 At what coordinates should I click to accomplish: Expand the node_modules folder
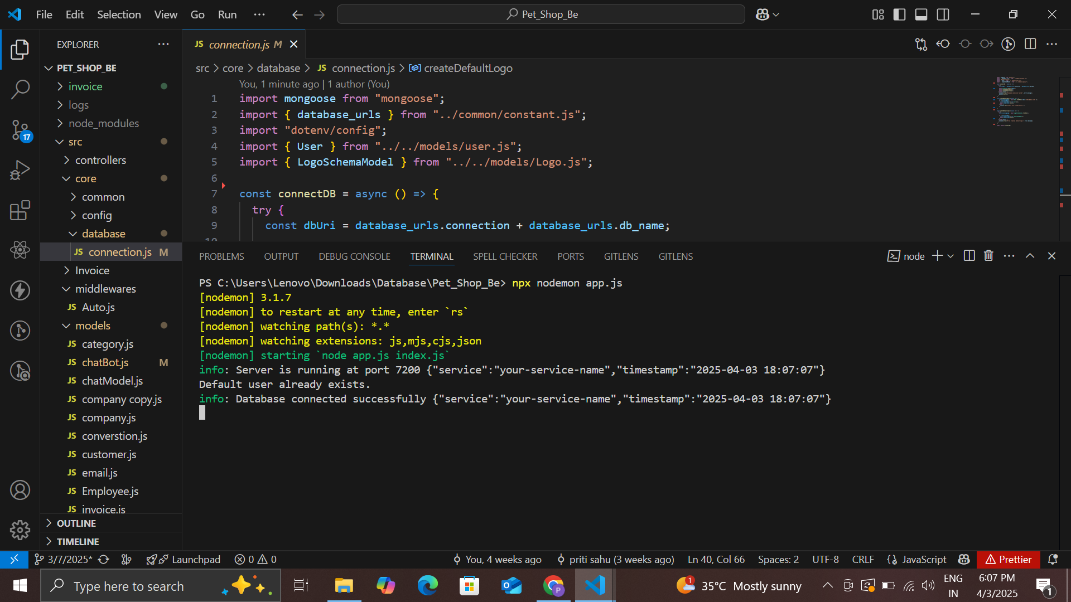[104, 123]
